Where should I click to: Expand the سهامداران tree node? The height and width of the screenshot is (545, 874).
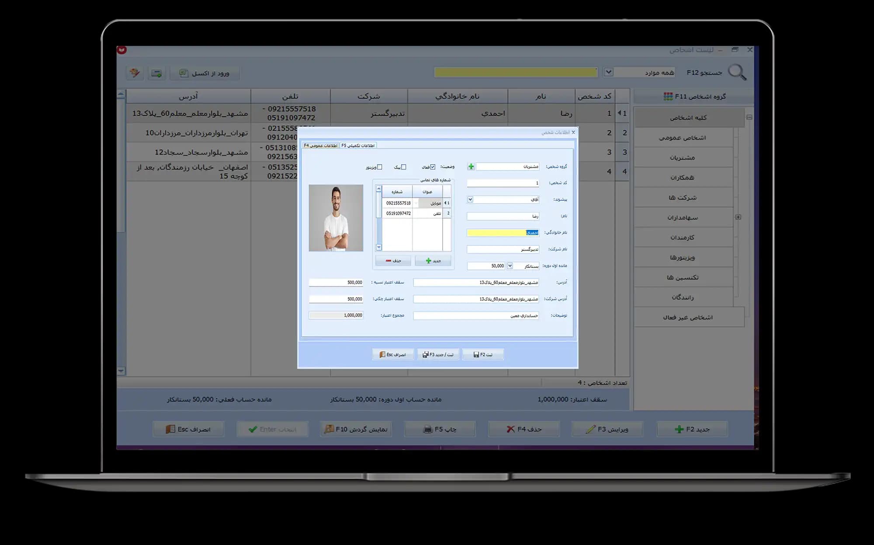738,217
